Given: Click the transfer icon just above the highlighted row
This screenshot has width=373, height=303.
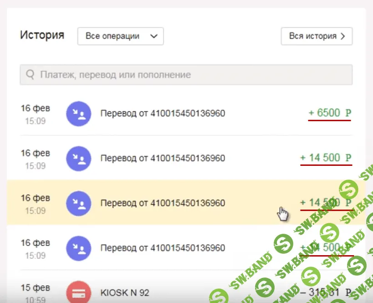Looking at the screenshot, I should [78, 158].
